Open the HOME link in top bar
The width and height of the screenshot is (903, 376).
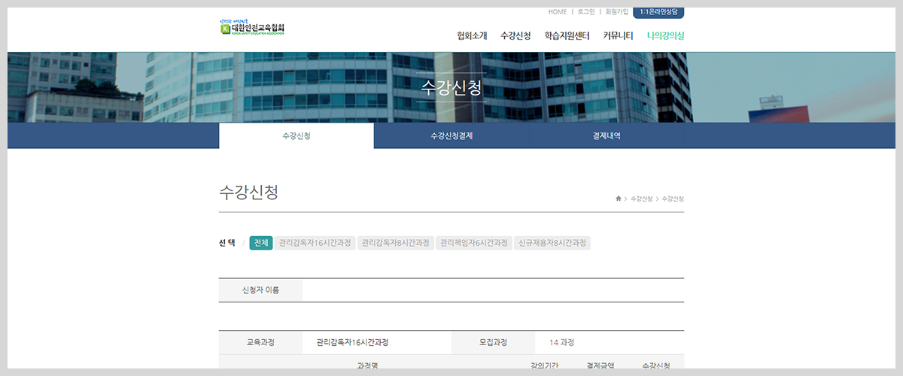click(558, 12)
